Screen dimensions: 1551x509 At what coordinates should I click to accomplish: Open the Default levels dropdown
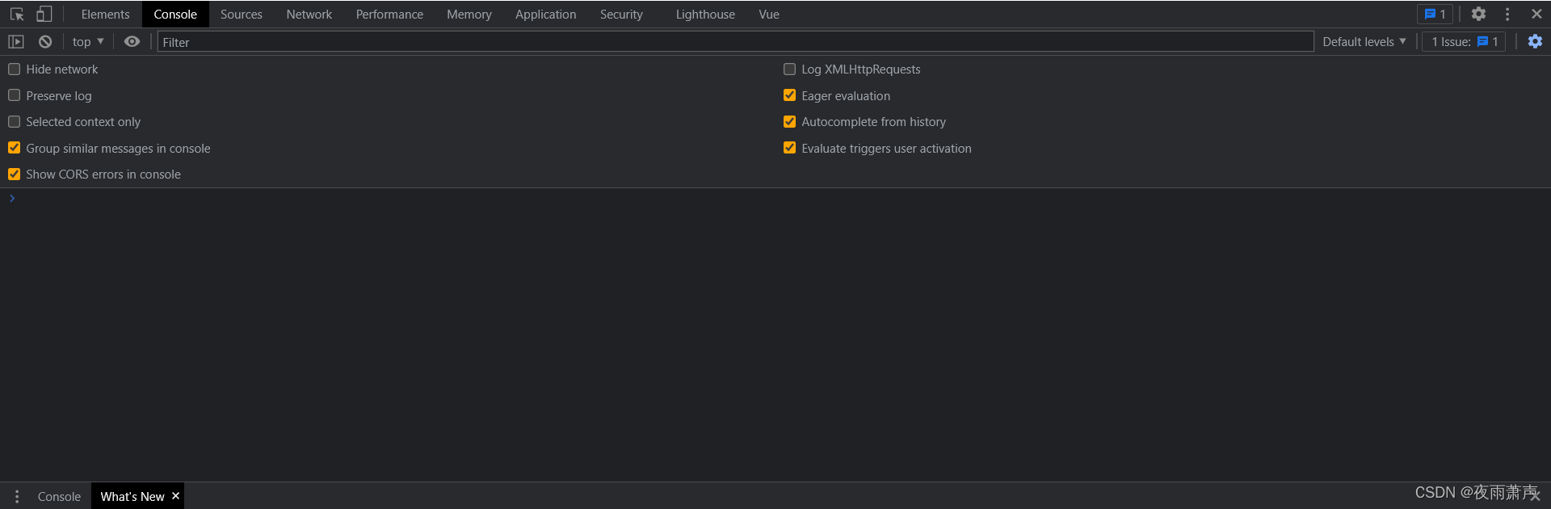point(1364,42)
